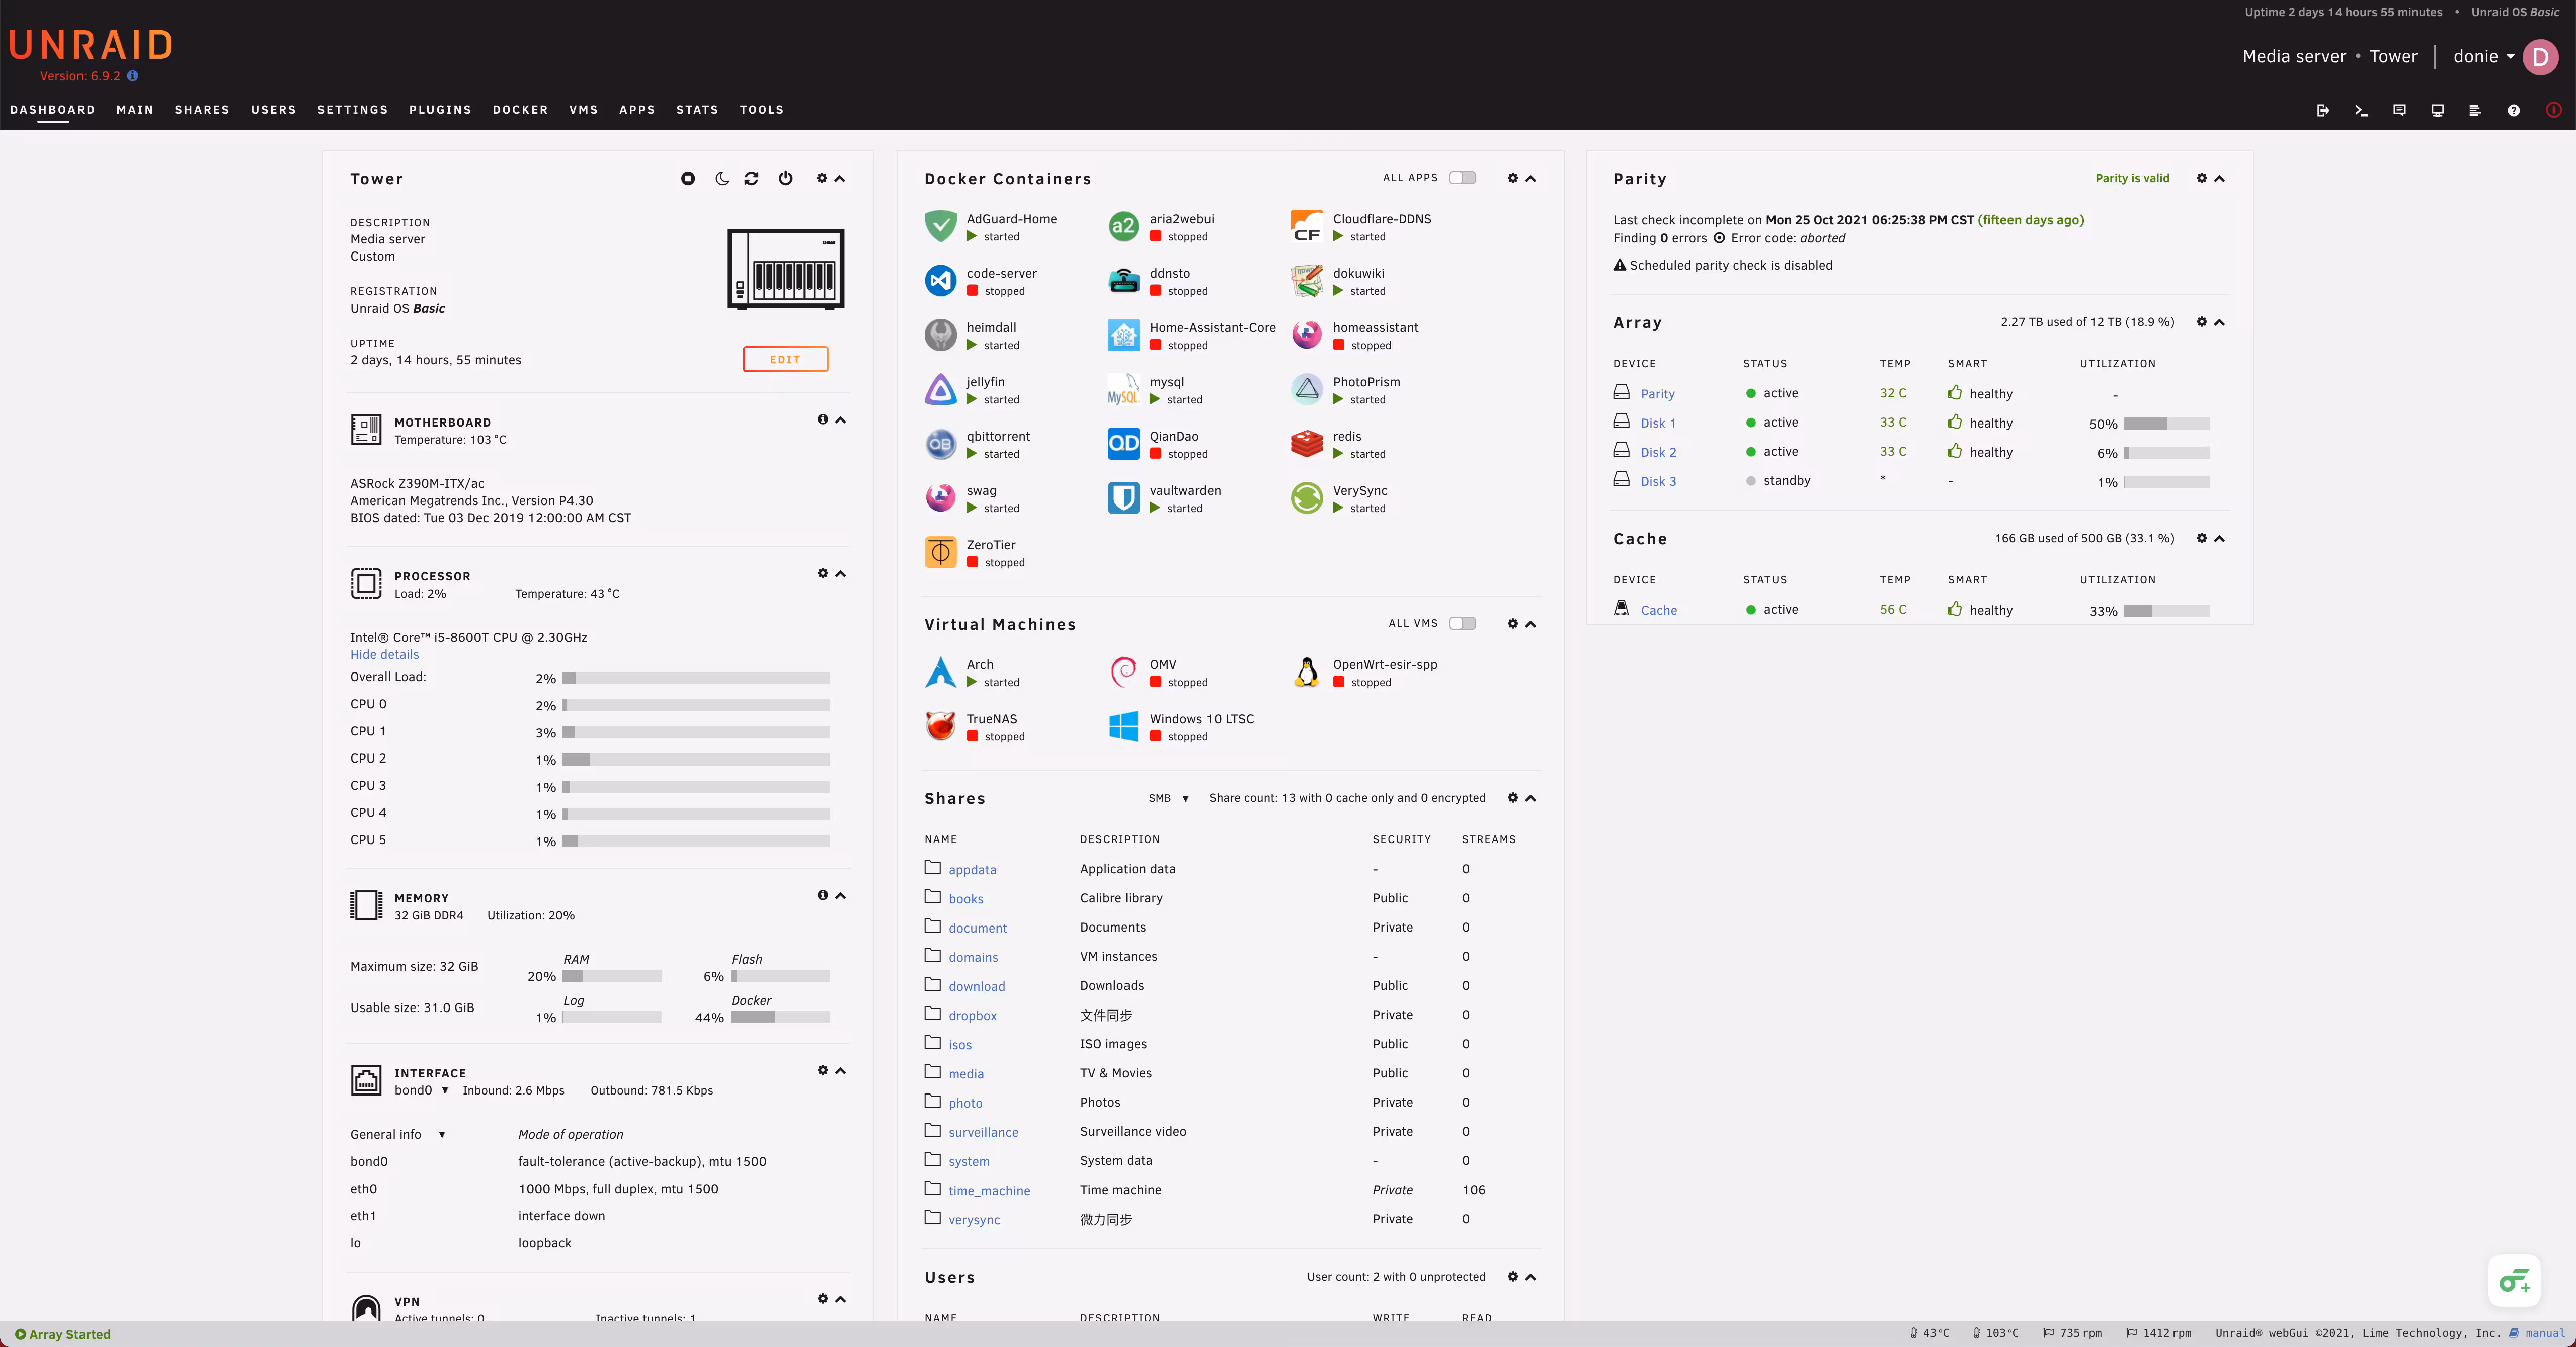This screenshot has width=2576, height=1347.
Task: Open the donie user menu
Action: [x=2483, y=57]
